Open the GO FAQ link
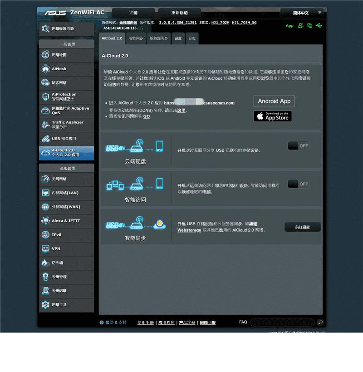 (147, 116)
